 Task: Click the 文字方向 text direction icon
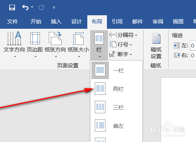click(14, 38)
